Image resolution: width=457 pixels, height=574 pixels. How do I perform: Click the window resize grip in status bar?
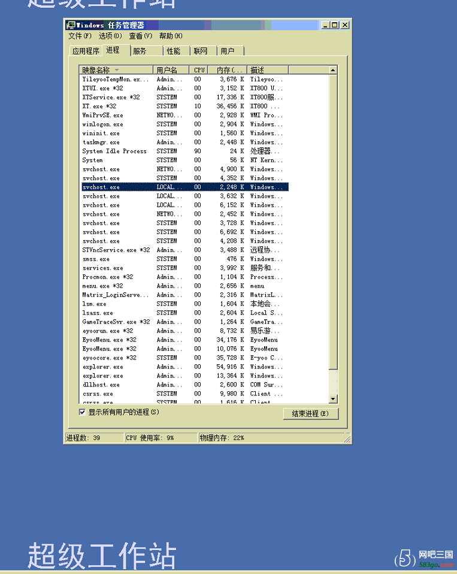tap(347, 439)
